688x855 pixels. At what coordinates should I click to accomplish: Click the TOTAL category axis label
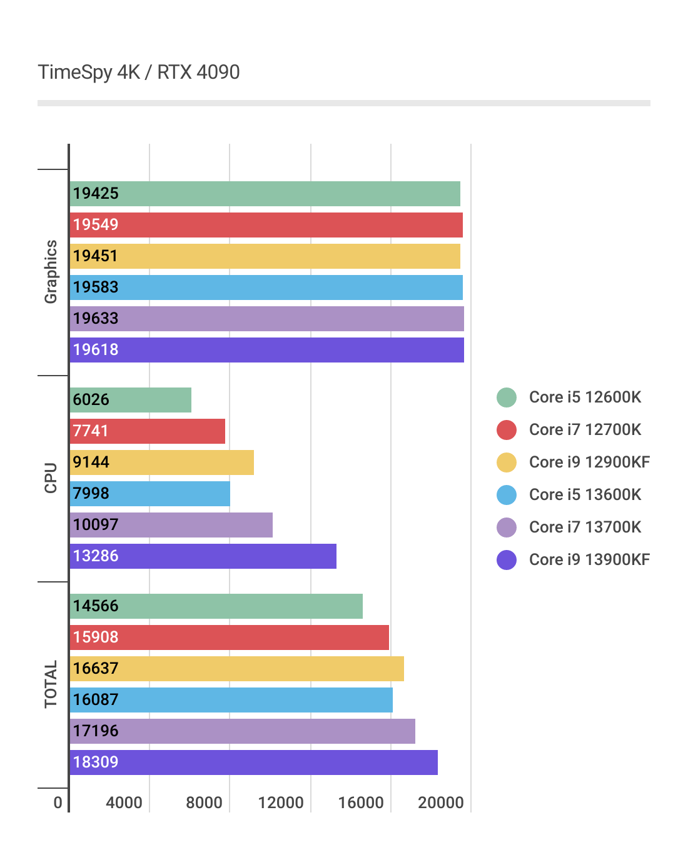(x=51, y=684)
